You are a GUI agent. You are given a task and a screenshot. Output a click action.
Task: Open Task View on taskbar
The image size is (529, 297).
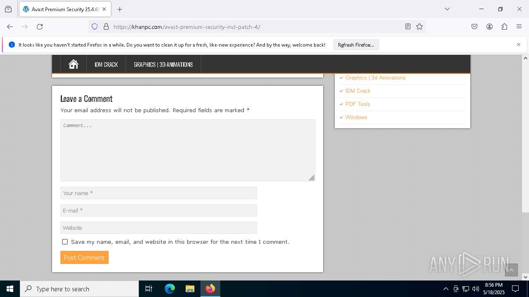[149, 289]
